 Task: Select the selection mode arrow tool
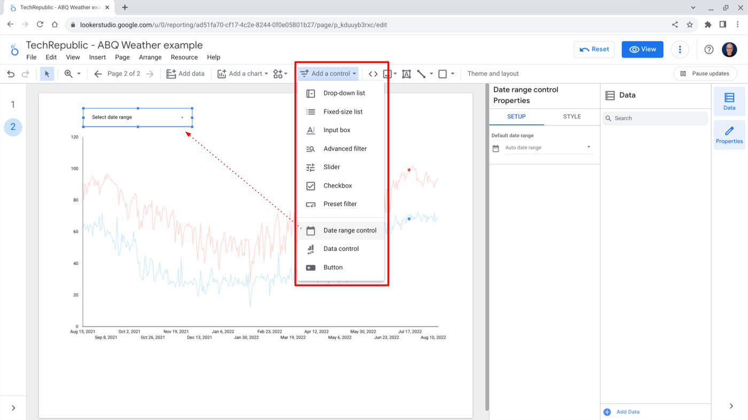point(47,74)
